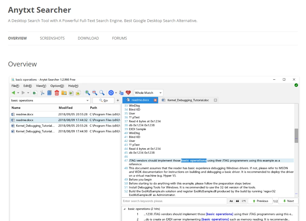Sort by the Modified column header
This screenshot has width=306, height=221.
[x=65, y=108]
